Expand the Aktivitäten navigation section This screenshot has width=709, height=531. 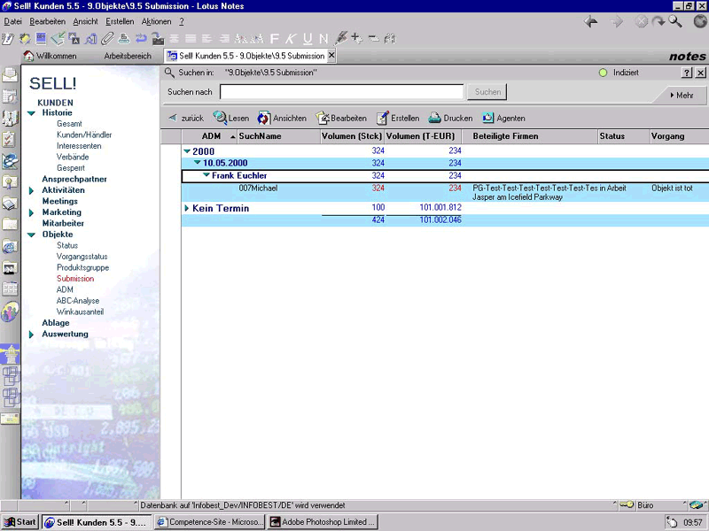click(x=32, y=190)
